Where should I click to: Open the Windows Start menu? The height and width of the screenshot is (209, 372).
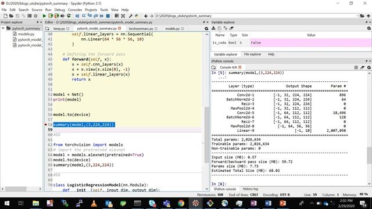point(6,203)
